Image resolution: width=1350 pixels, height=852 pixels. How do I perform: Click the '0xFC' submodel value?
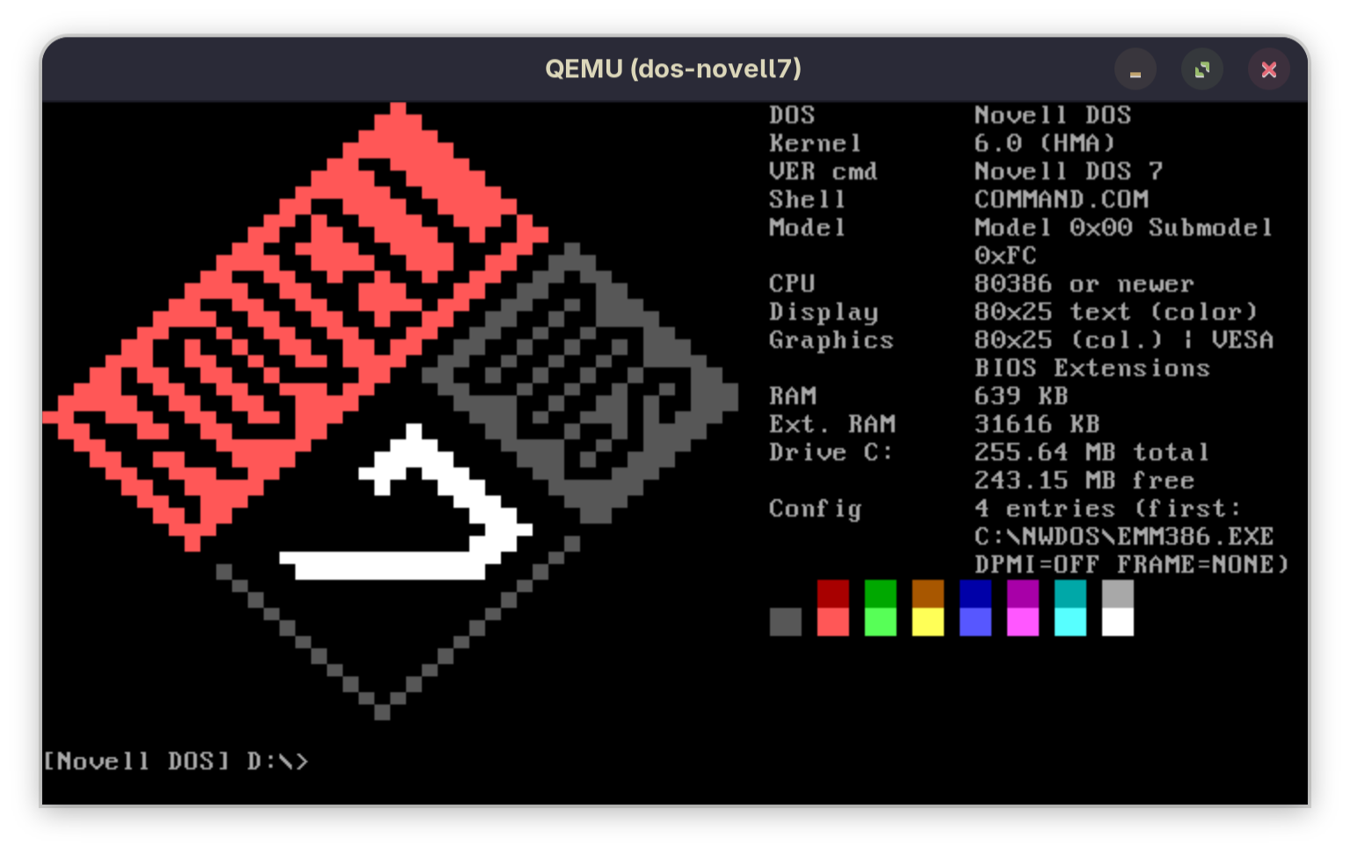click(1005, 256)
